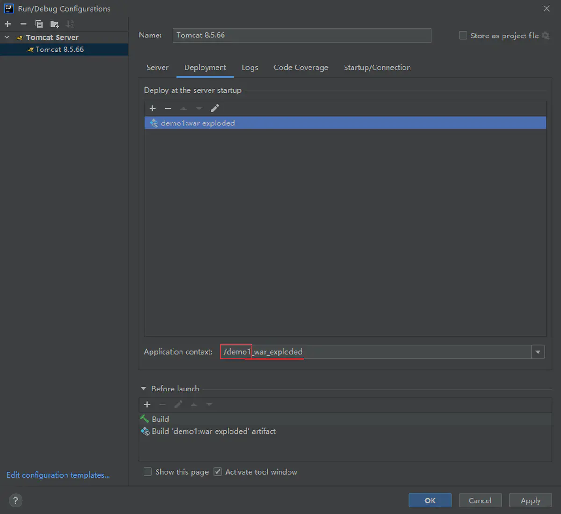
Task: Click the Apply button
Action: [531, 500]
